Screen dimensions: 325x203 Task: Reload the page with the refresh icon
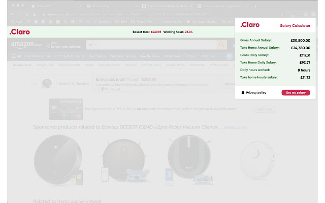coord(27,14)
